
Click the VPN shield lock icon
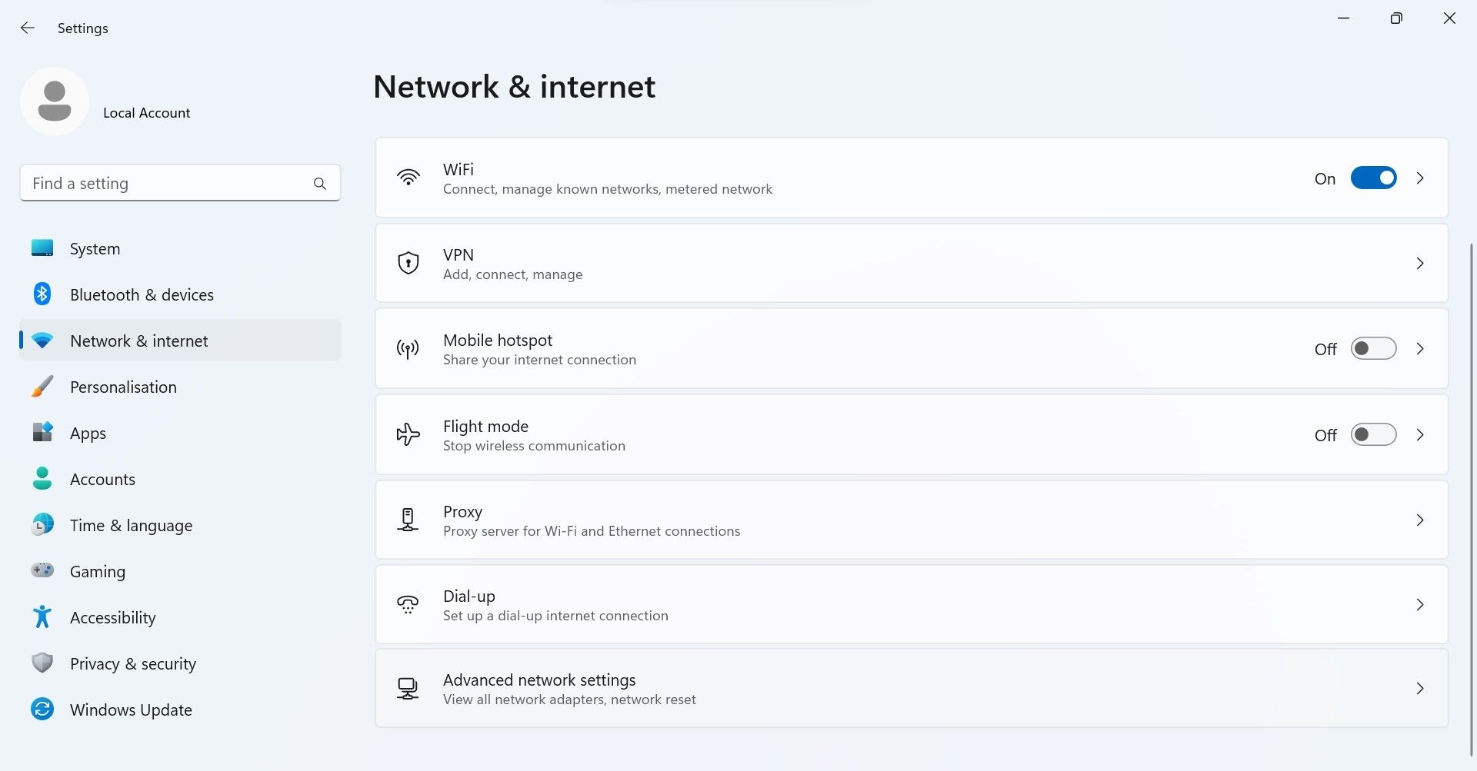click(408, 264)
